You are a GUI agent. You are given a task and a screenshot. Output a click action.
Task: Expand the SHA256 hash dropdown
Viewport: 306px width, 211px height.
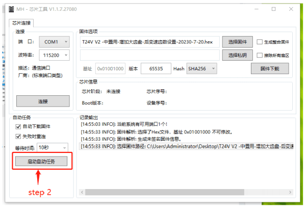[201, 69]
